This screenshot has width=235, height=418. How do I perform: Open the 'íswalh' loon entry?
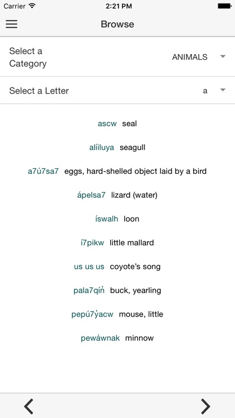[x=117, y=219]
